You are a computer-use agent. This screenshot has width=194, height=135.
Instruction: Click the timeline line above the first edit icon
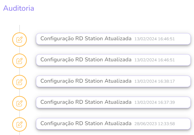(x=20, y=29)
